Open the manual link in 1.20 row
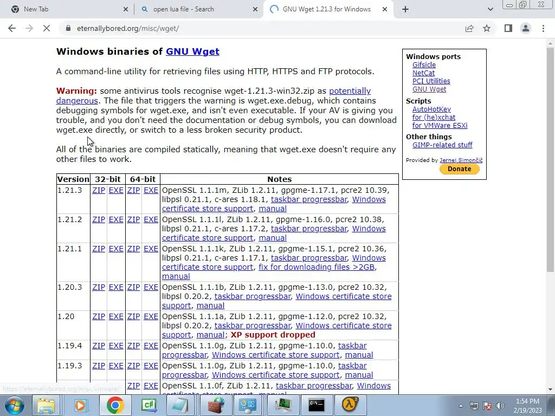 211,335
